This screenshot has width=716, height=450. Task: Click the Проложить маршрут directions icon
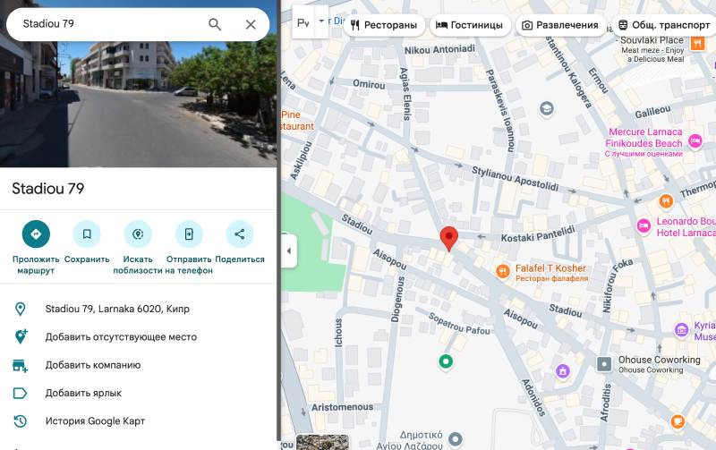point(36,234)
